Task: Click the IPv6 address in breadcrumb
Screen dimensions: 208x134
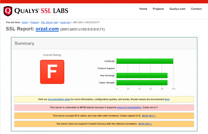Action: click(86, 22)
